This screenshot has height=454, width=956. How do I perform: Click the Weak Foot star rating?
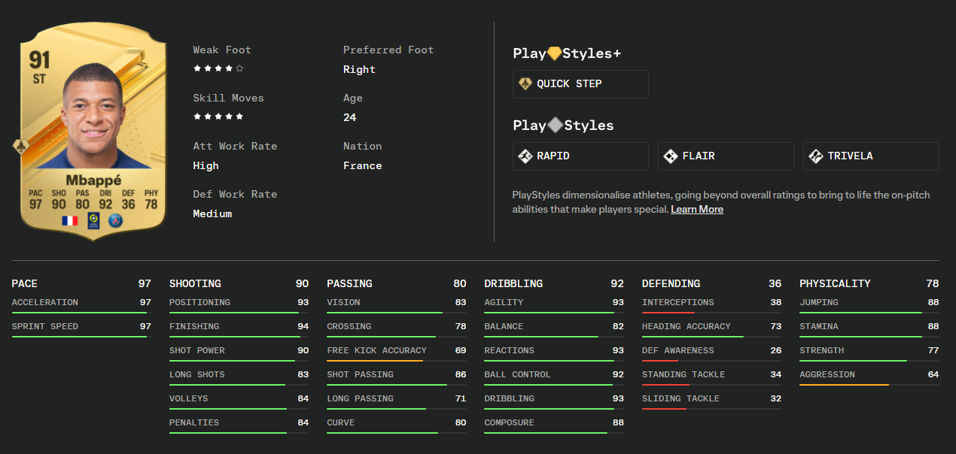point(218,68)
